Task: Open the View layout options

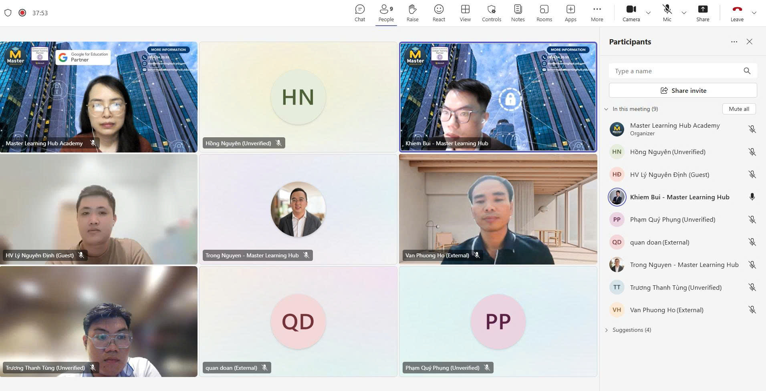Action: [465, 13]
